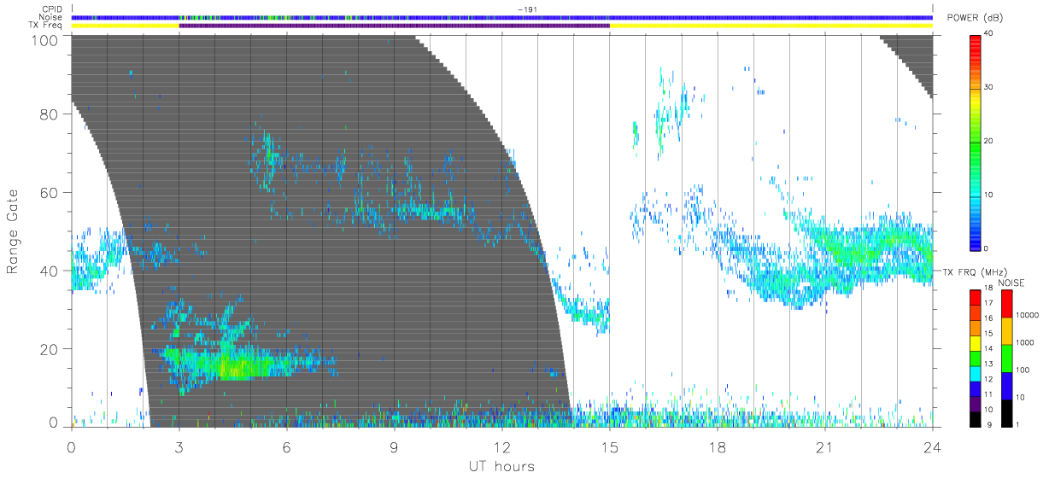Click the CPID label at top left
This screenshot has height=484, width=1049.
52,9
